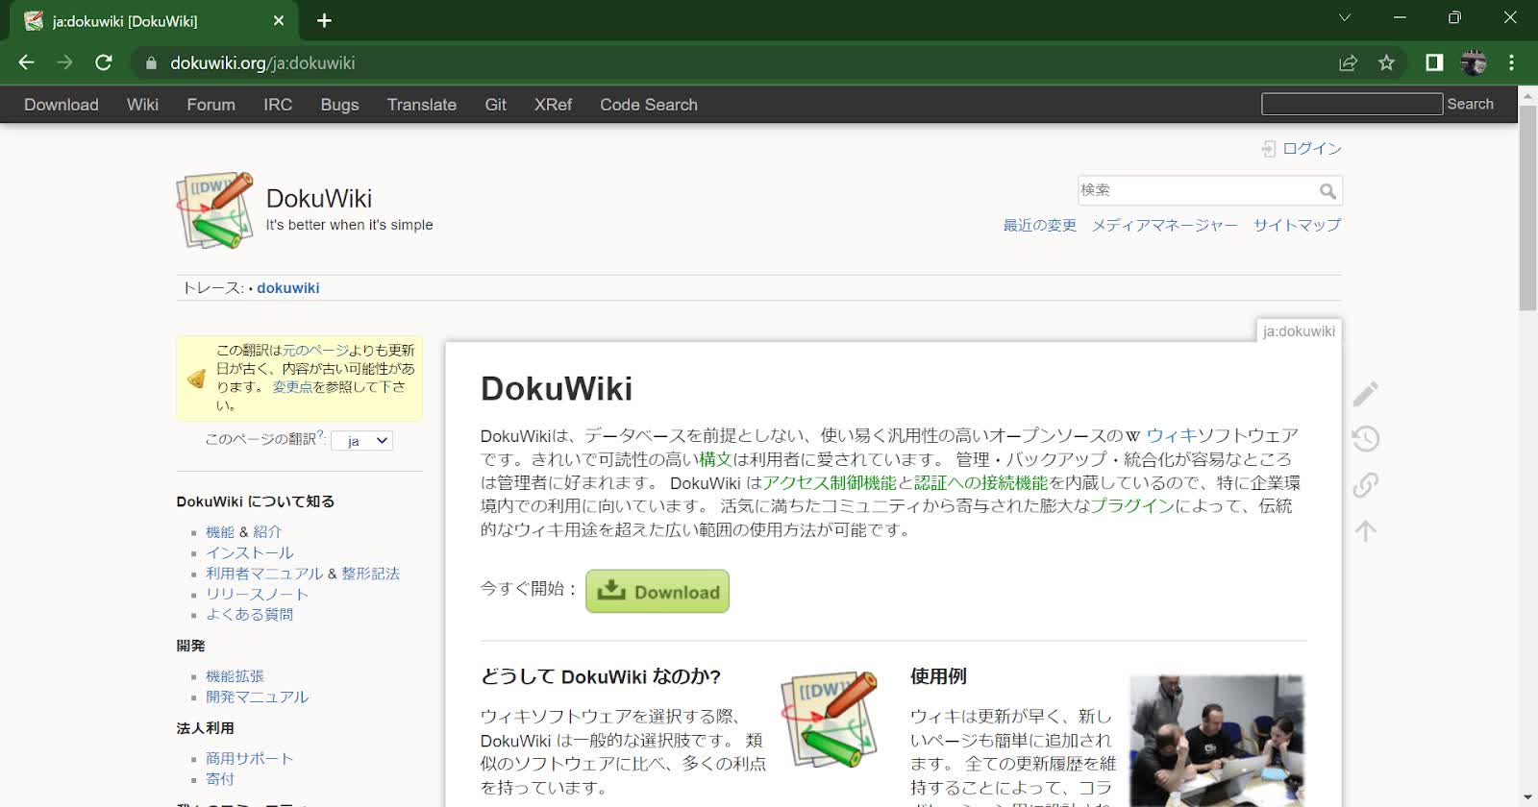Click dokuwiki breadcrumb trace link

click(x=287, y=288)
